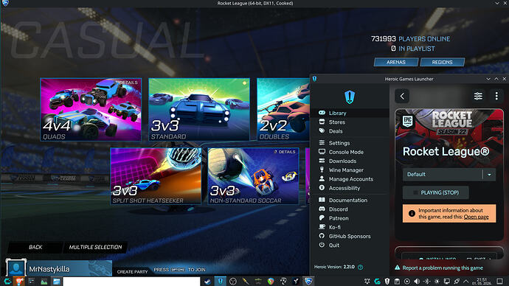Switch to Steam in taskbar
Screen dimensions: 509x286
pos(207,281)
